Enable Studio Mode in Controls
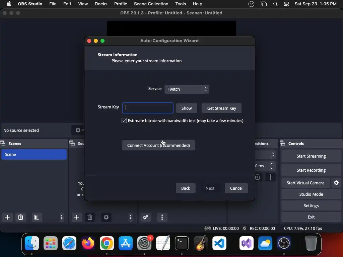This screenshot has height=257, width=343. click(311, 194)
